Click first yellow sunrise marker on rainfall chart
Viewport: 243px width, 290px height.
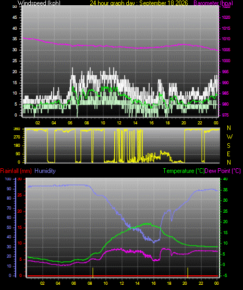pos(93,272)
